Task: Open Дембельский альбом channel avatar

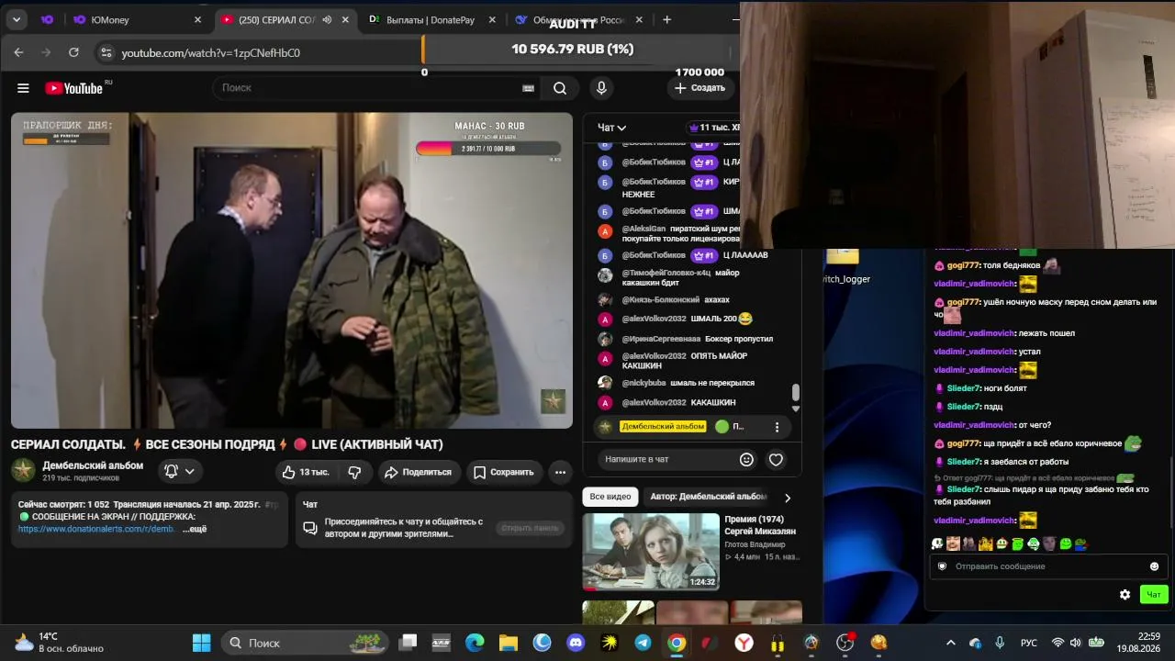Action: pos(23,470)
